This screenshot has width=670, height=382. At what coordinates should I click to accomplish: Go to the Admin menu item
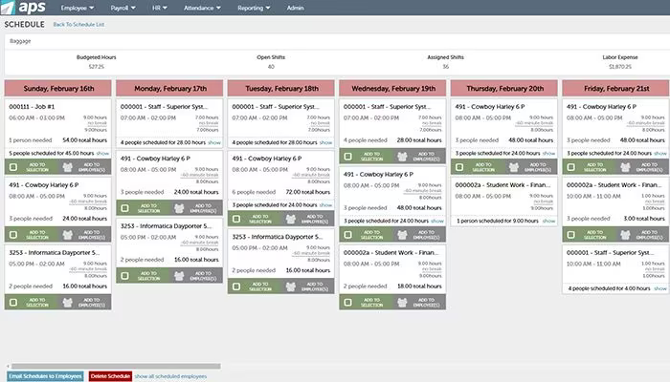295,8
